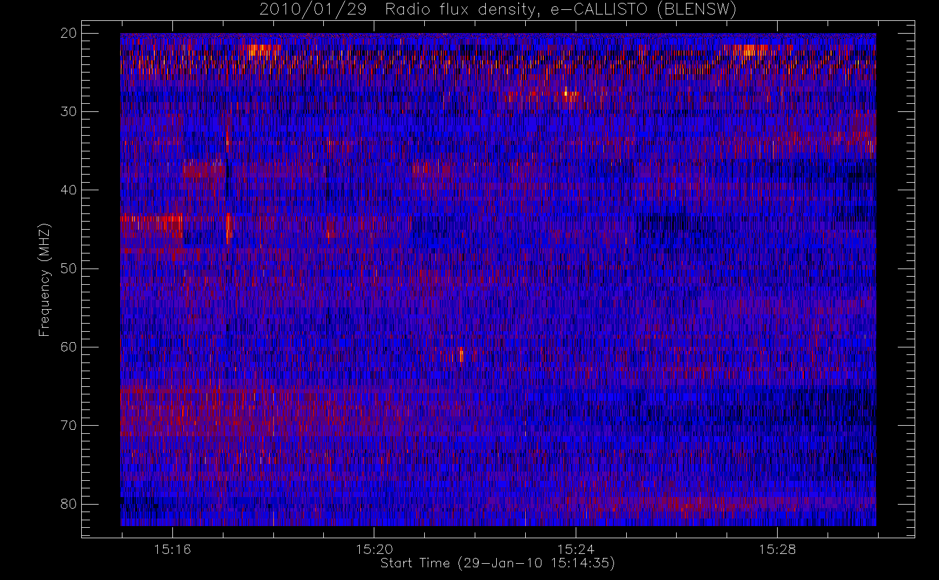The width and height of the screenshot is (939, 580).
Task: Click the 40 frequency tick label
Action: (68, 190)
